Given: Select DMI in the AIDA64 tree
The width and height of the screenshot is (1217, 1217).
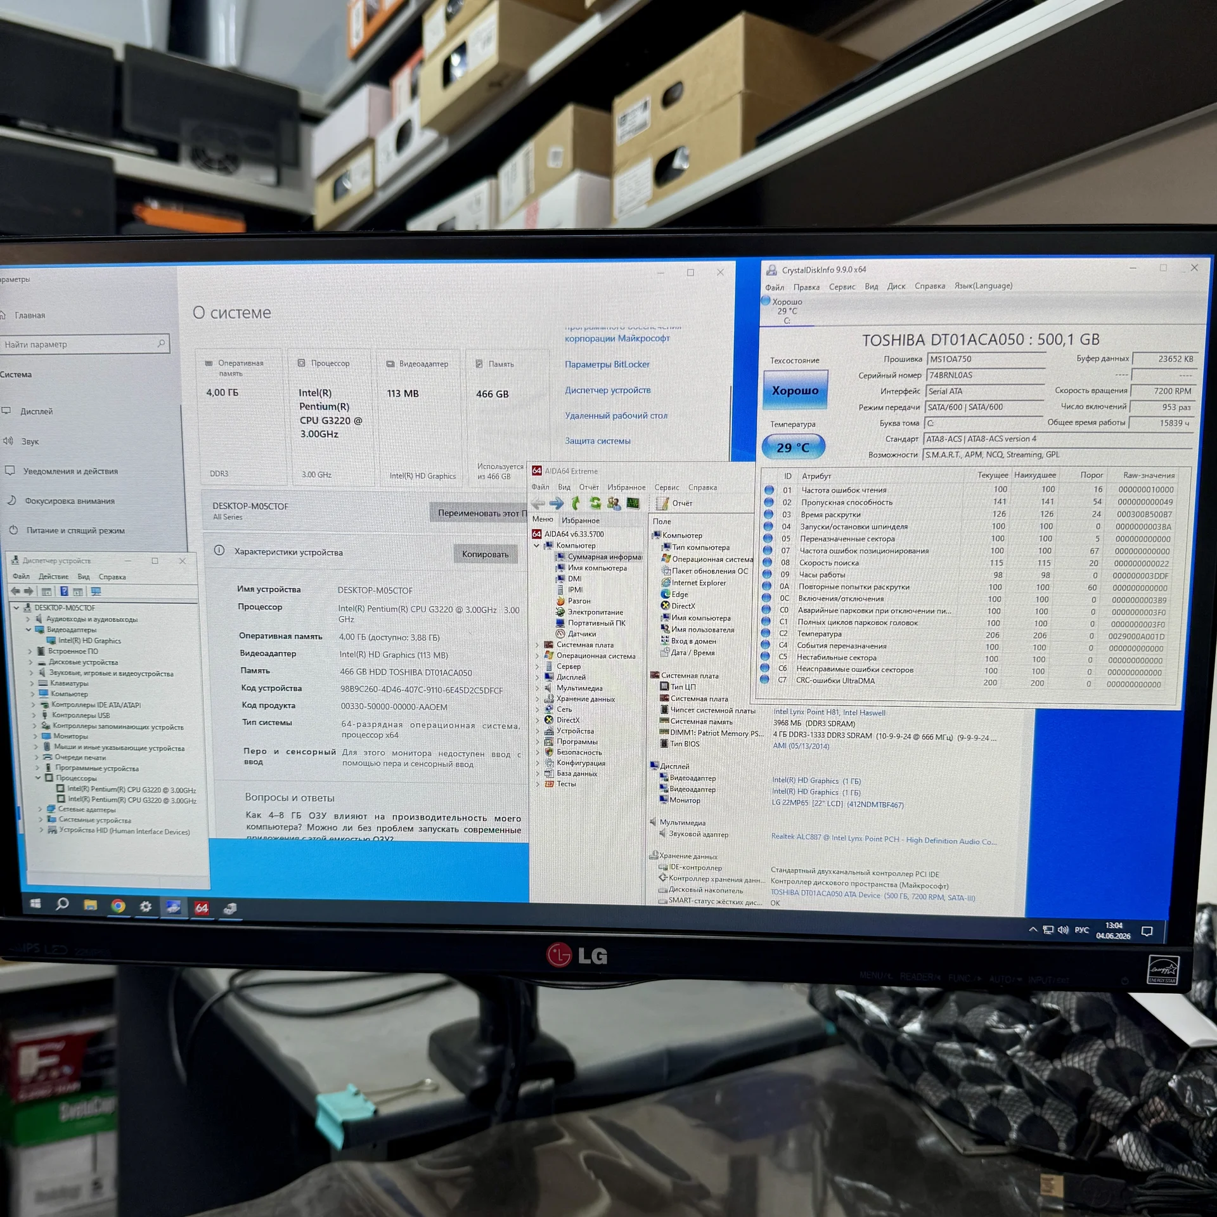Looking at the screenshot, I should (569, 579).
